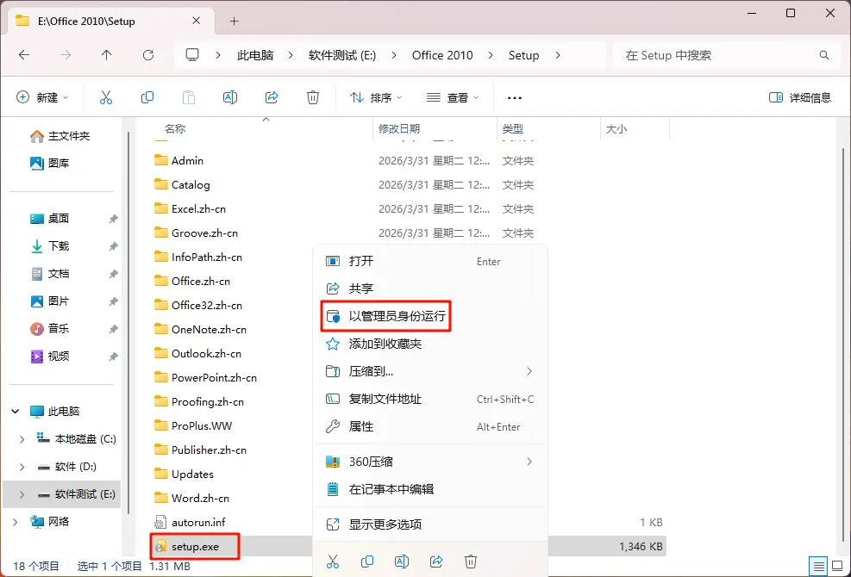Open the three-dot more options menu
Image resolution: width=851 pixels, height=577 pixels.
coord(515,98)
